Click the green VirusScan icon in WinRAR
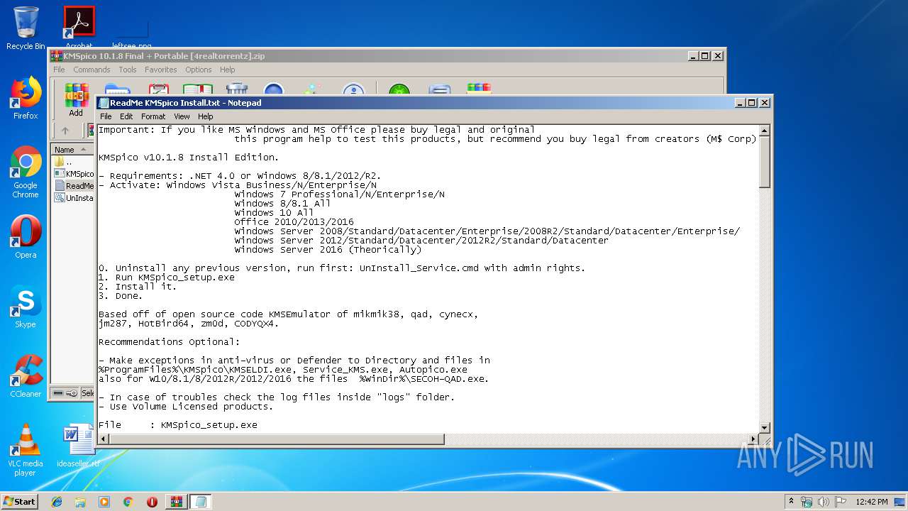The image size is (908, 511). (x=399, y=89)
